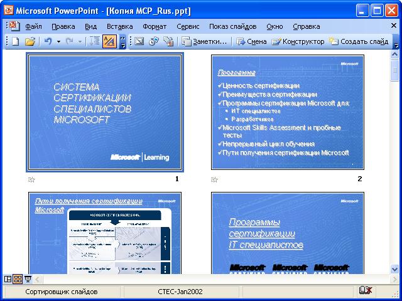The width and height of the screenshot is (402, 301).
Task: Select slide 2 Программа thumbnail
Action: point(288,112)
